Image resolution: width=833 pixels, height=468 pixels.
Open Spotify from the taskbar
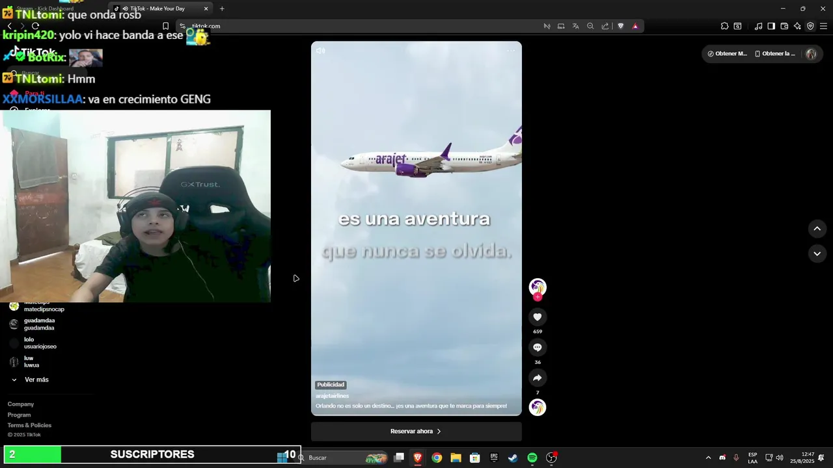(532, 458)
